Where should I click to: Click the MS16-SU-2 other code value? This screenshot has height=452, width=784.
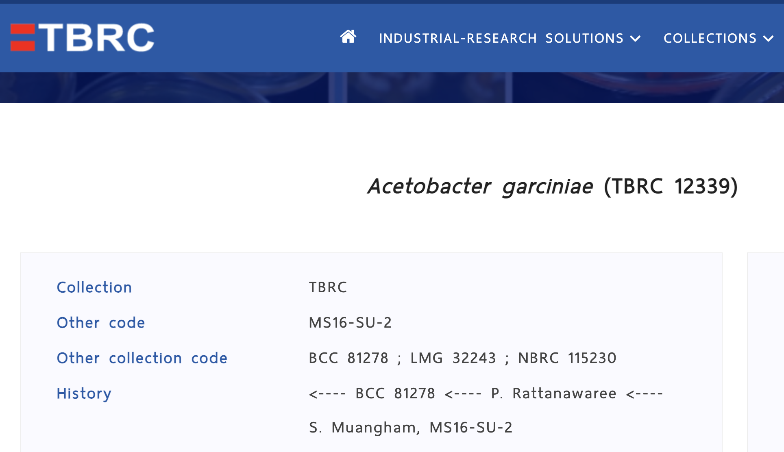pyautogui.click(x=351, y=323)
